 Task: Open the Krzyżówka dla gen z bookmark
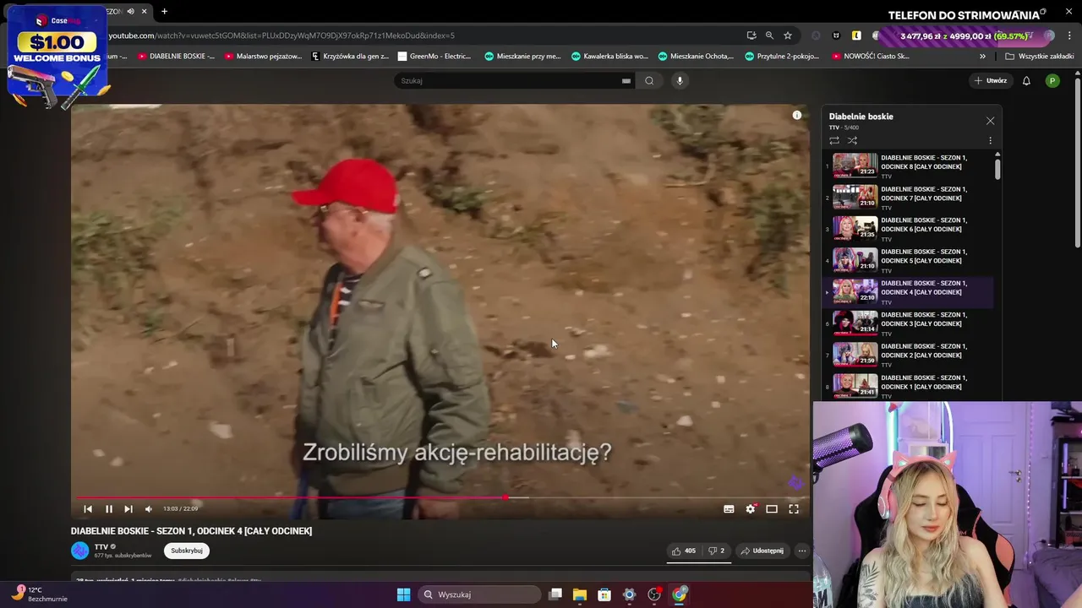[350, 57]
